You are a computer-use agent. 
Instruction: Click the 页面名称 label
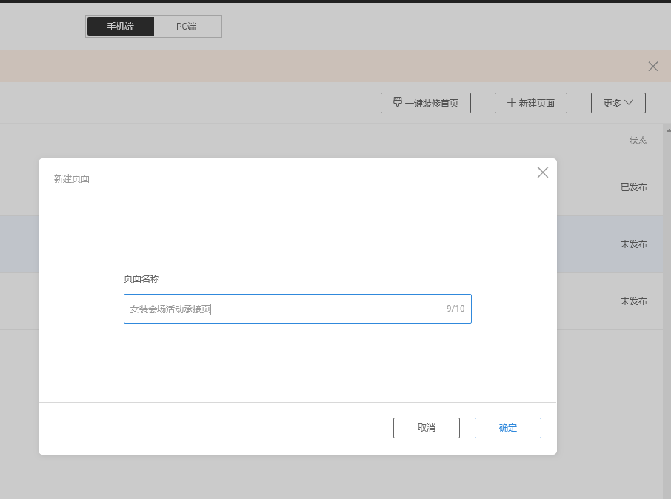(141, 278)
